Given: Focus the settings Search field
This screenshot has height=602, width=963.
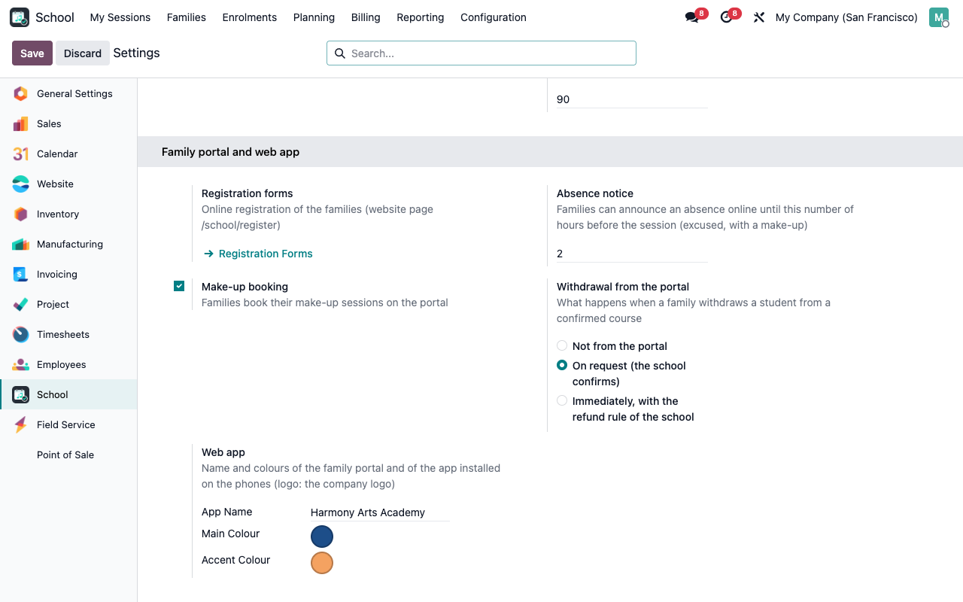Looking at the screenshot, I should [x=481, y=53].
